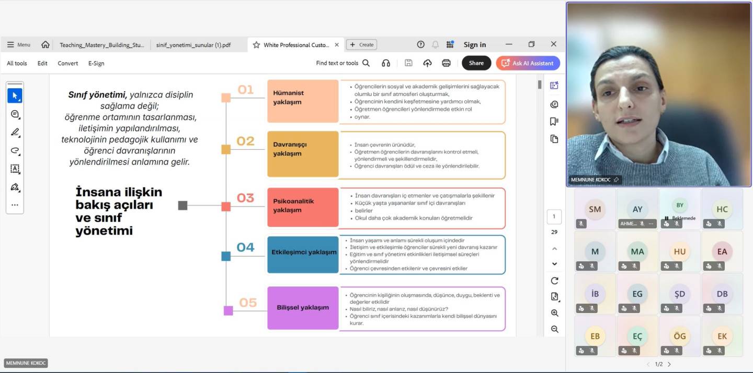Open the fill and sign pen tool
This screenshot has width=753, height=373.
pyautogui.click(x=15, y=187)
